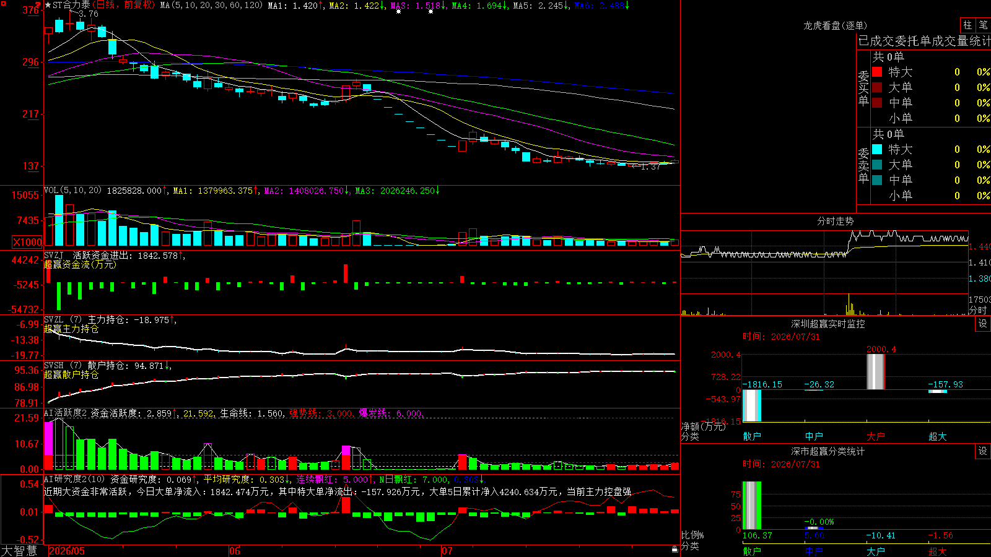The width and height of the screenshot is (991, 557).
Task: Click the 委买单 section label
Action: pos(863,88)
